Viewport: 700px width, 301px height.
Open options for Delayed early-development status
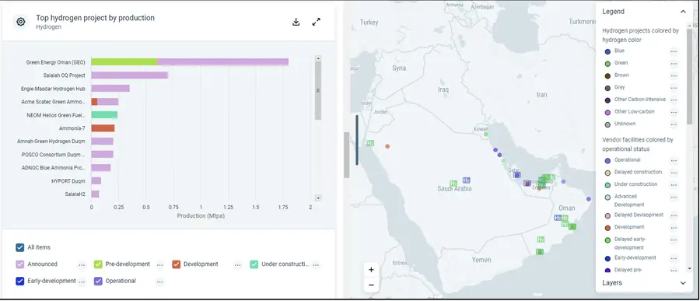click(674, 240)
